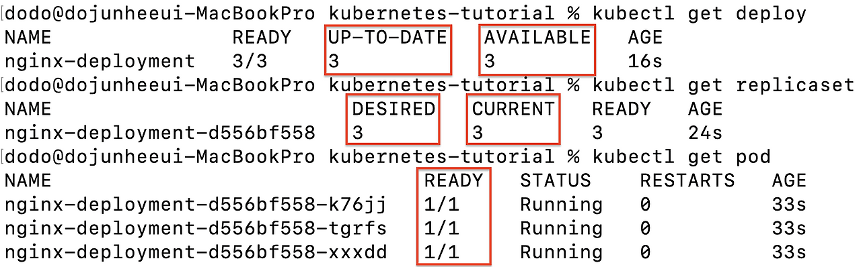Select the UP-TO-DATE column header
This screenshot has width=861, height=267.
click(387, 37)
